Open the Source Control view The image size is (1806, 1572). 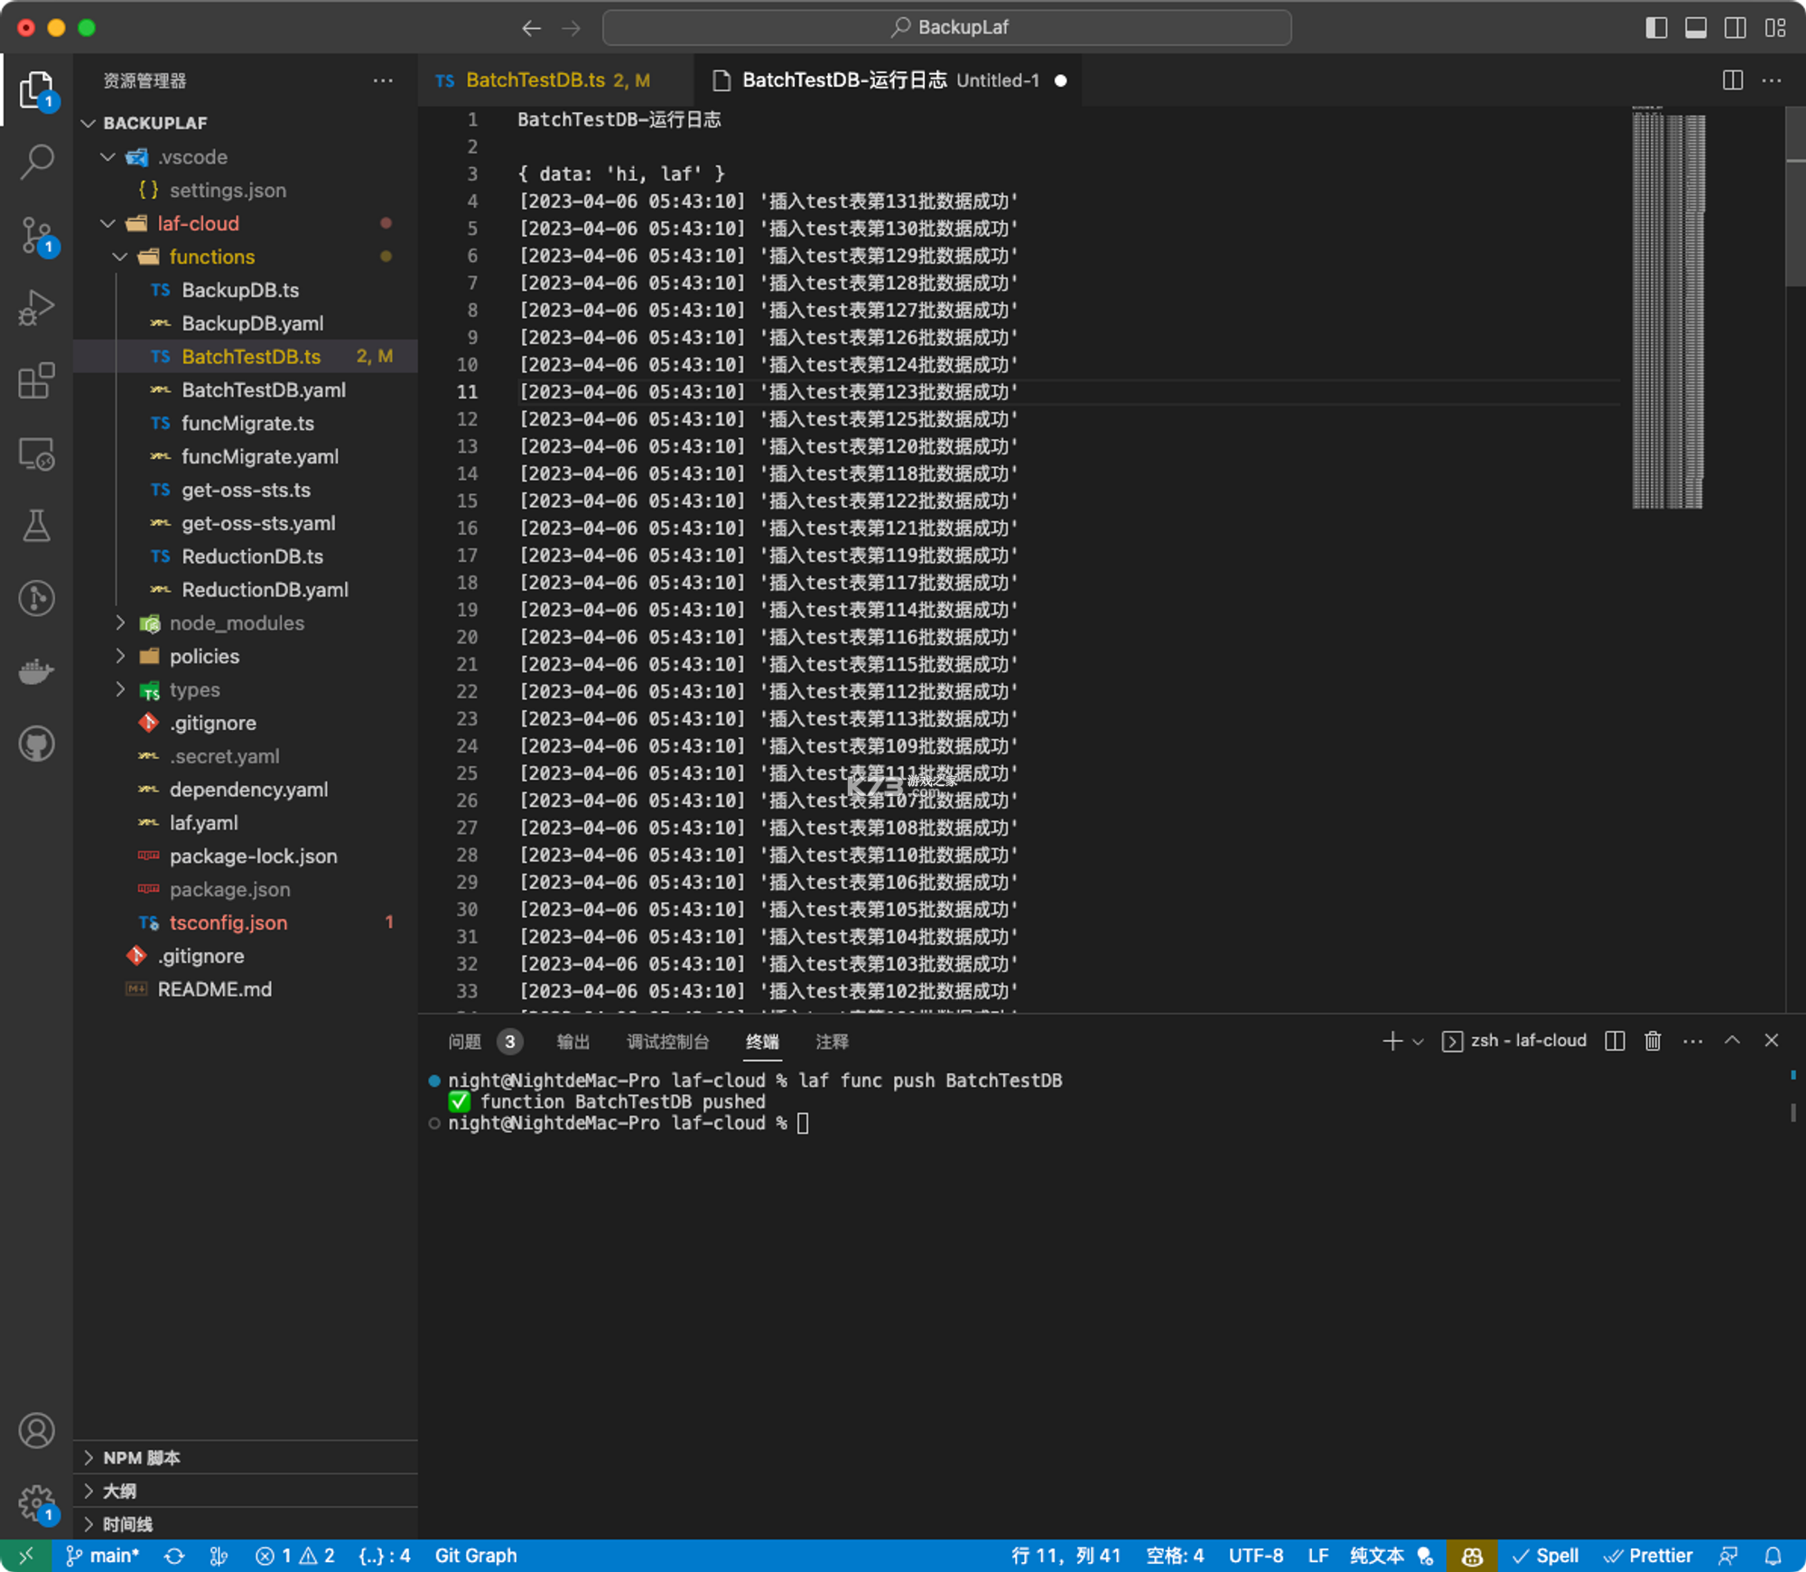pos(37,235)
